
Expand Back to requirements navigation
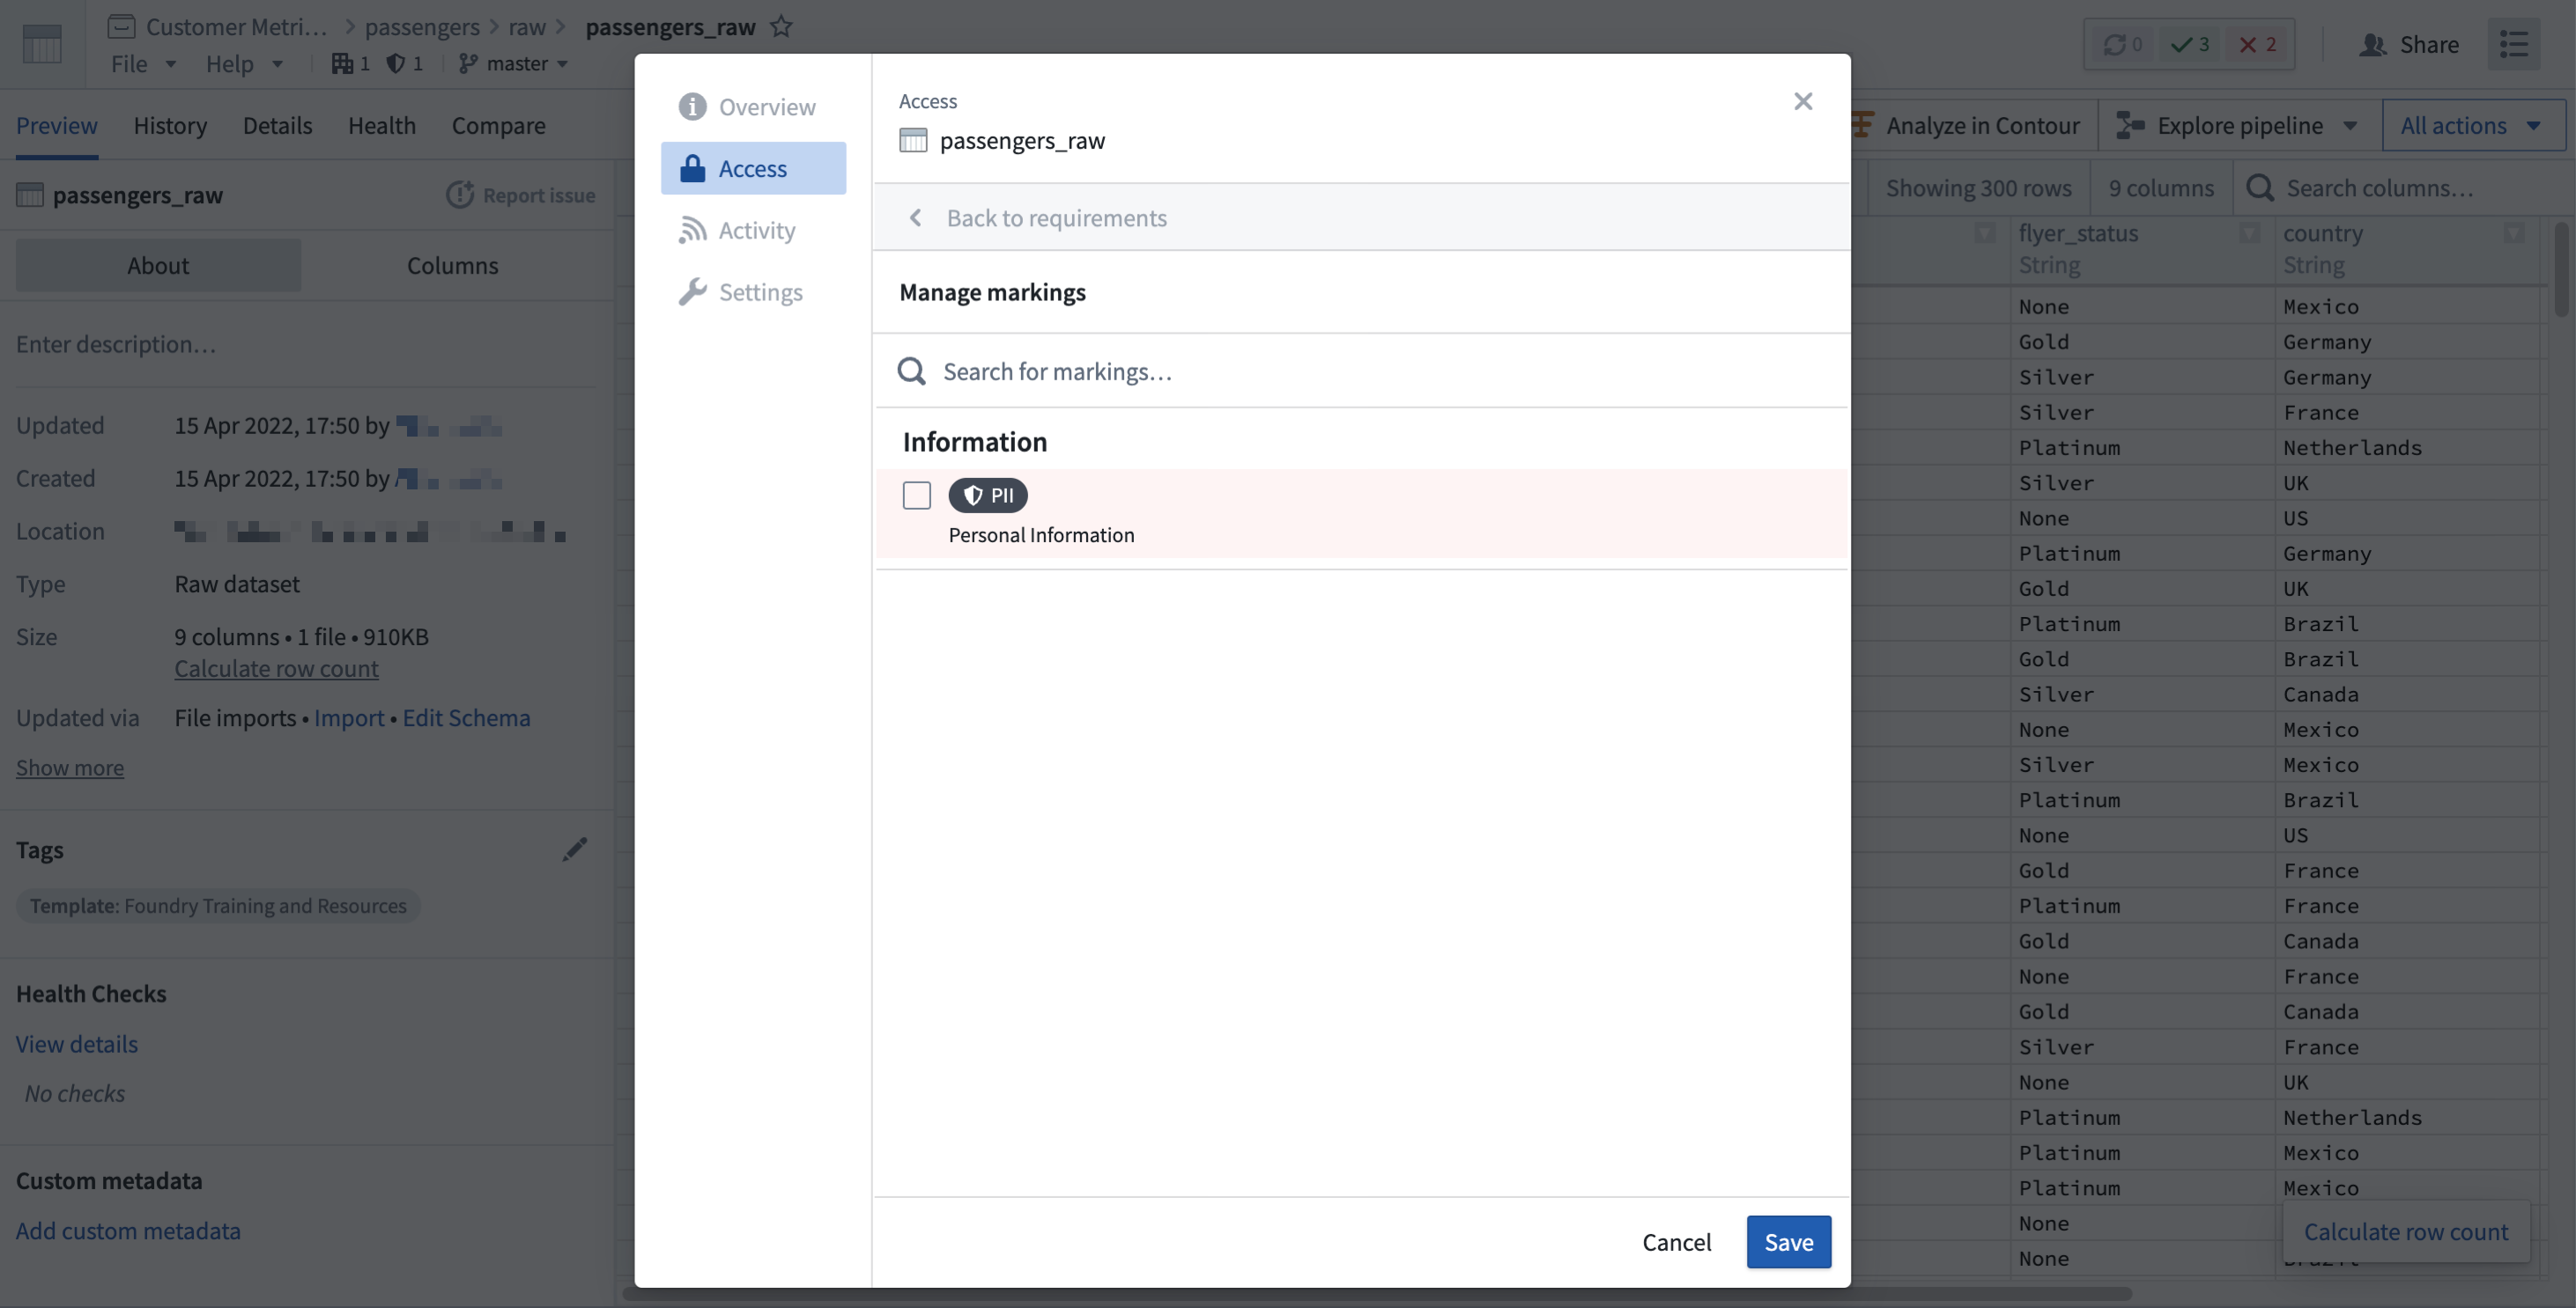[1035, 217]
